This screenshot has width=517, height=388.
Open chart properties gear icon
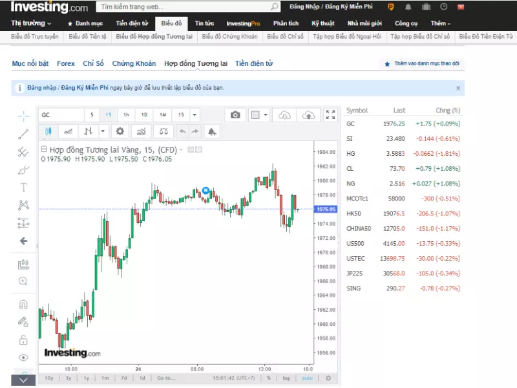click(x=120, y=131)
